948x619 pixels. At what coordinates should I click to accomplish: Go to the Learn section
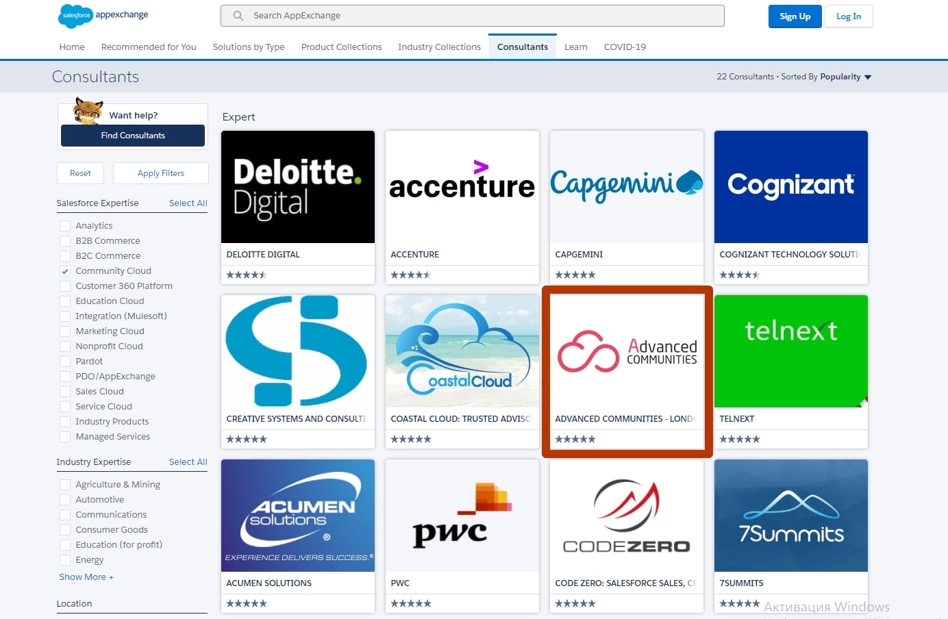pos(575,47)
